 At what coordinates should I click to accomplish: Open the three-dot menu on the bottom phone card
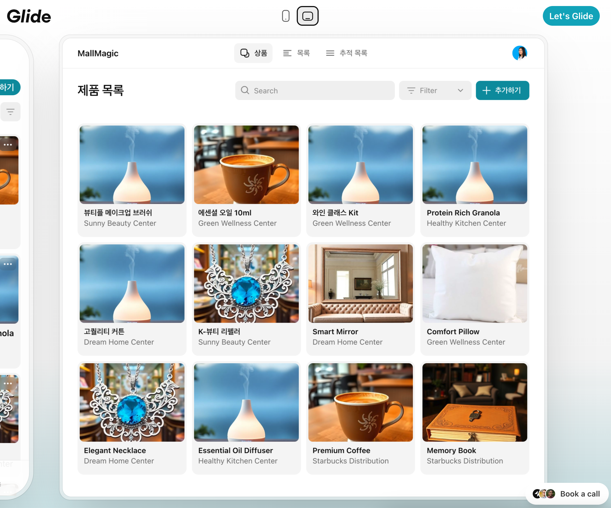click(x=8, y=383)
